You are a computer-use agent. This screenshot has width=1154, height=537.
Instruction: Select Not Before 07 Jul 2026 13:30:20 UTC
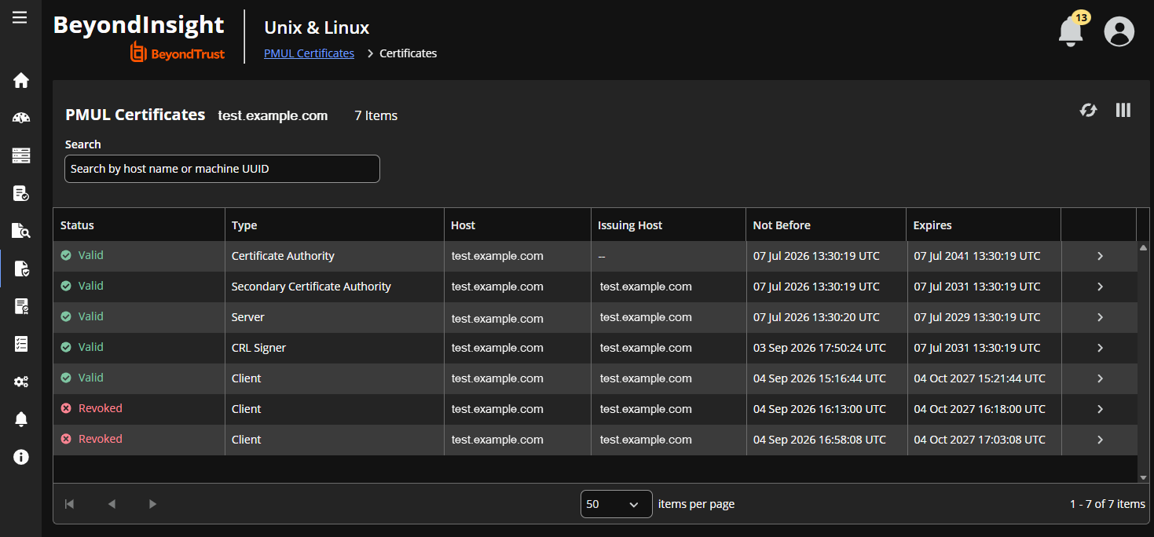816,317
